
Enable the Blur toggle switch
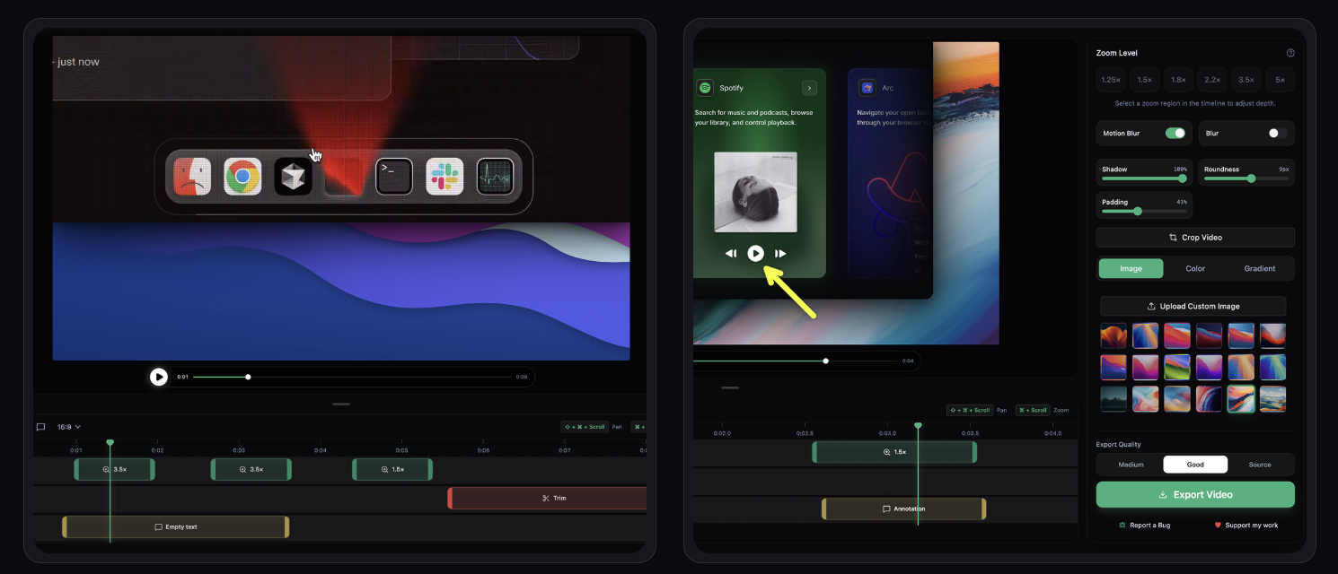coord(1277,134)
